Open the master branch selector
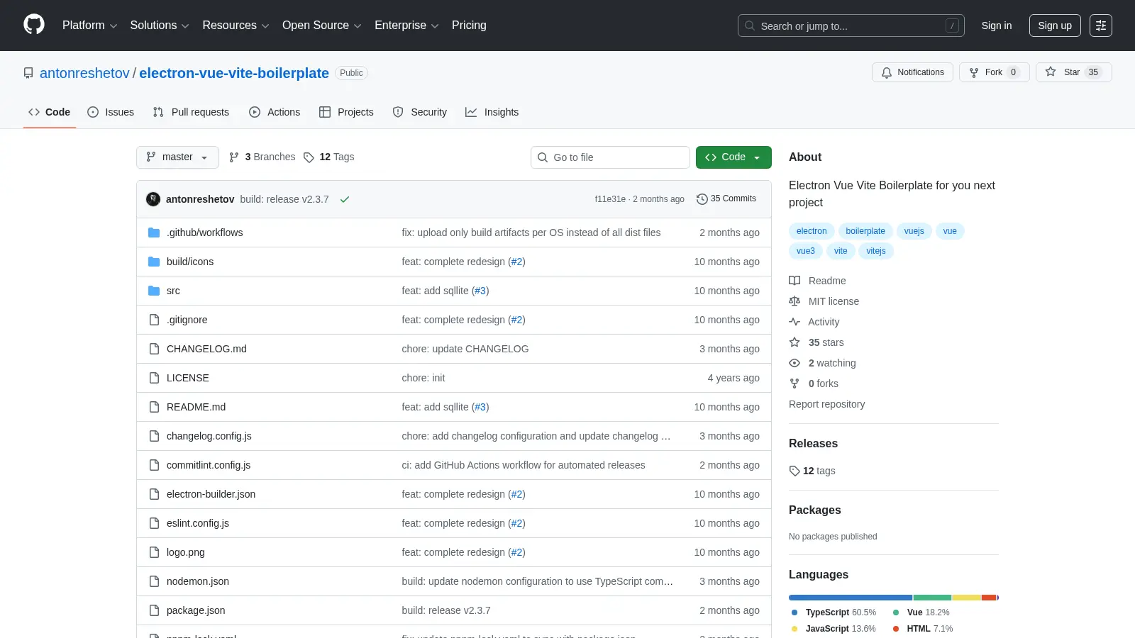The width and height of the screenshot is (1135, 638). [177, 157]
